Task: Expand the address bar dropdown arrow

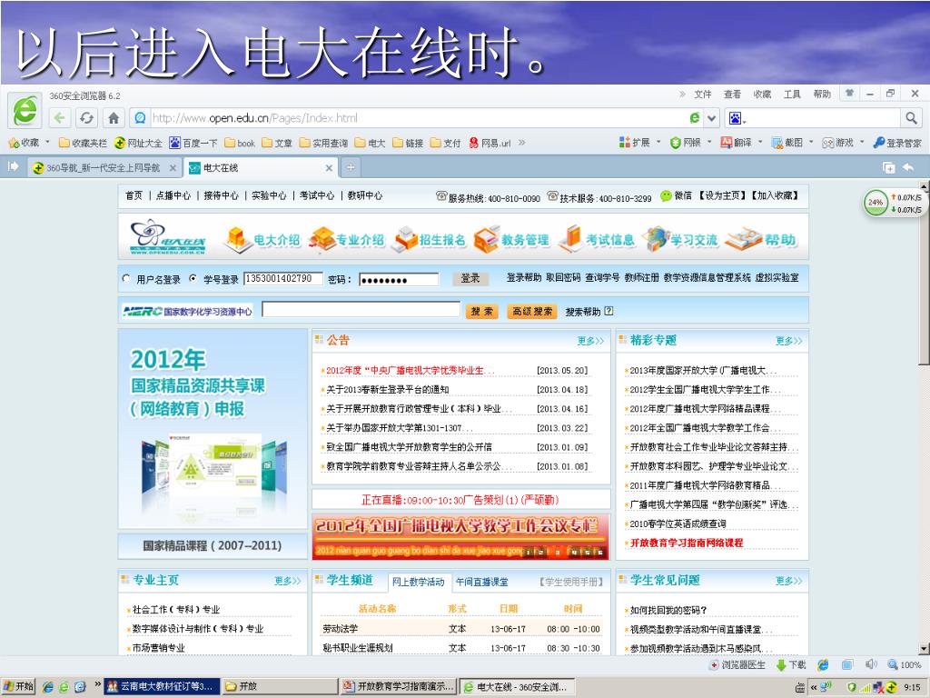Action: tap(712, 118)
